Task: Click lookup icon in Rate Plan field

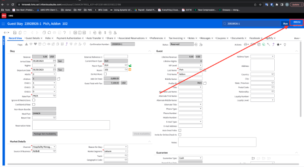Action: pyautogui.click(x=54, y=96)
